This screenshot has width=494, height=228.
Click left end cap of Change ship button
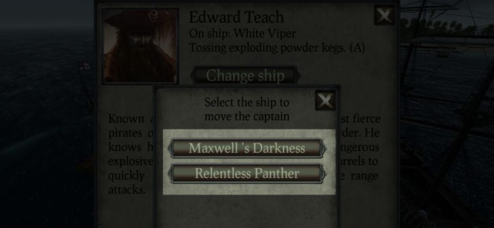[193, 75]
